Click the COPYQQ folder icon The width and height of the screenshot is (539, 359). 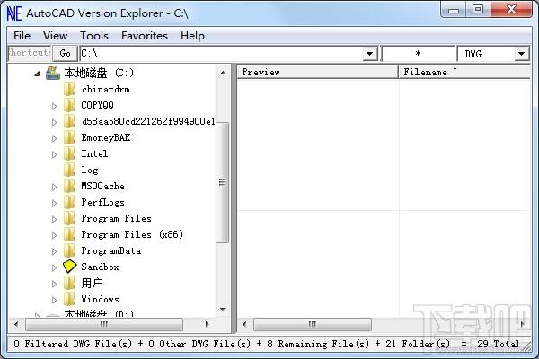coord(69,105)
